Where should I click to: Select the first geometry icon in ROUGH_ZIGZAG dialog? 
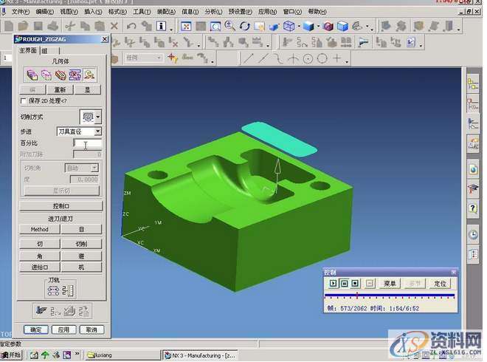click(x=32, y=75)
